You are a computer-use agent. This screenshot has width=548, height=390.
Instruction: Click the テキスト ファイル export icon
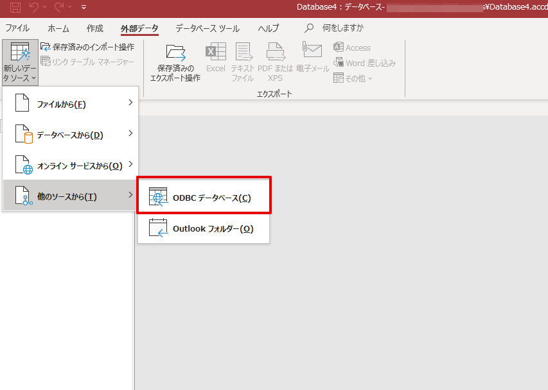pyautogui.click(x=243, y=51)
